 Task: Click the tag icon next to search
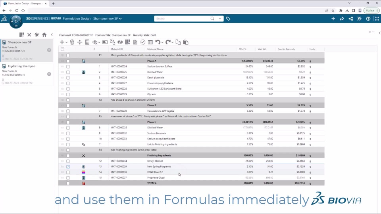[x=228, y=19]
